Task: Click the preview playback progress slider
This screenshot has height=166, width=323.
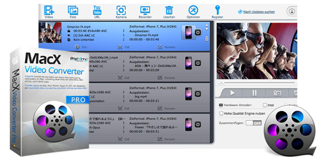Action: (257, 83)
